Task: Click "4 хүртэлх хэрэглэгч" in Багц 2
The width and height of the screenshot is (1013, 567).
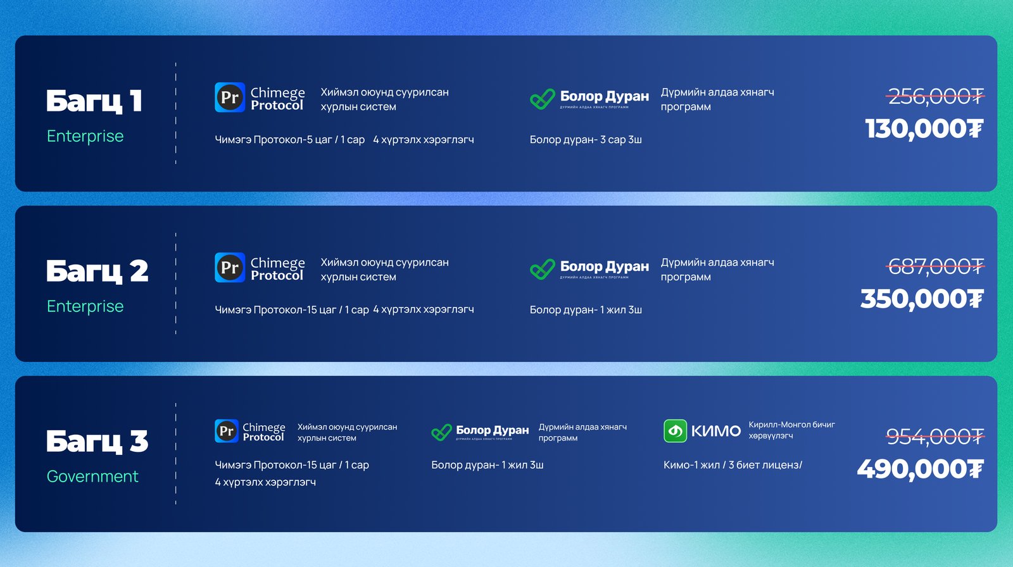Action: point(424,310)
